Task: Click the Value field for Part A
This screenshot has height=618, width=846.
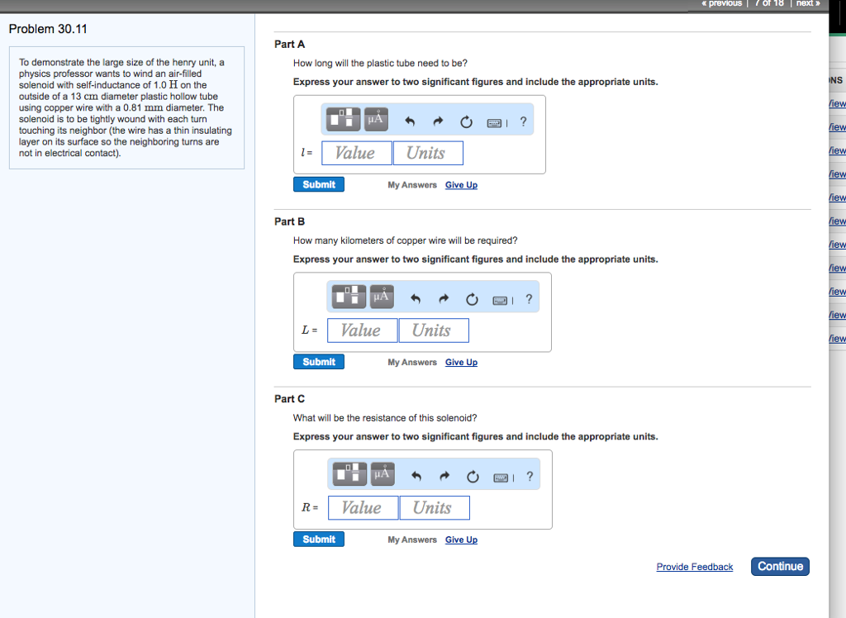Action: pos(356,152)
